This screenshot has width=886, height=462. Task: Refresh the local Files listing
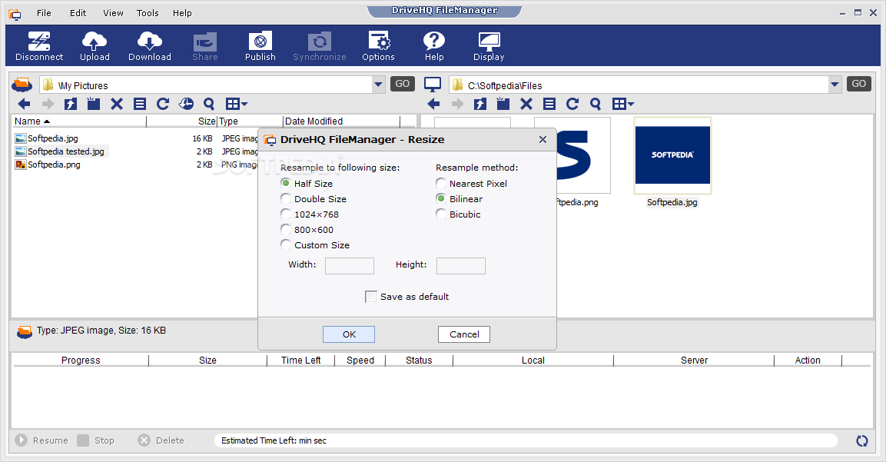572,104
